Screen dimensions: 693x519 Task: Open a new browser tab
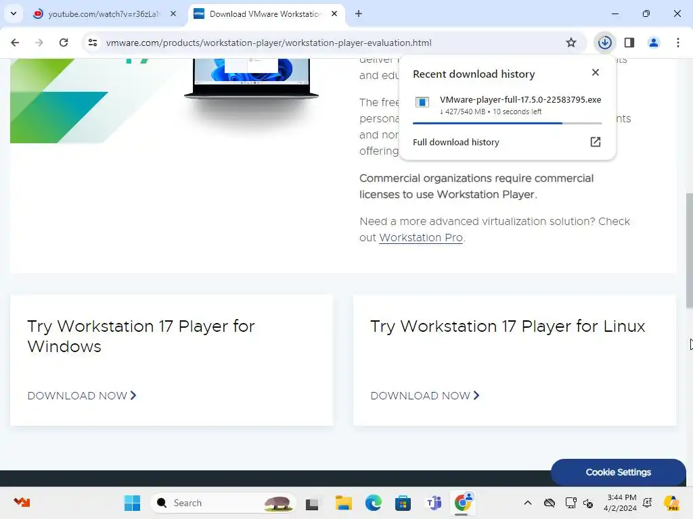(x=359, y=14)
